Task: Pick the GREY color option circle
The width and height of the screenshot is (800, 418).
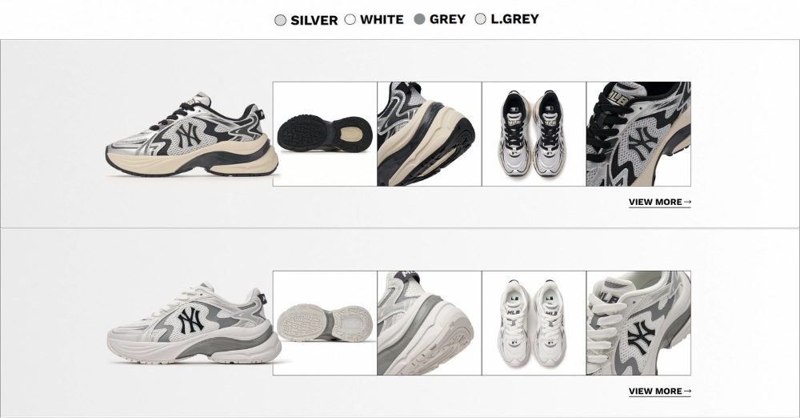Action: tap(419, 19)
